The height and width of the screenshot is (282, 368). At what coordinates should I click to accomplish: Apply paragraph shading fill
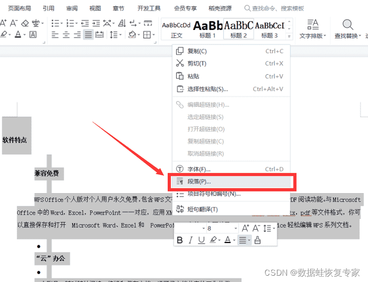(x=132, y=35)
